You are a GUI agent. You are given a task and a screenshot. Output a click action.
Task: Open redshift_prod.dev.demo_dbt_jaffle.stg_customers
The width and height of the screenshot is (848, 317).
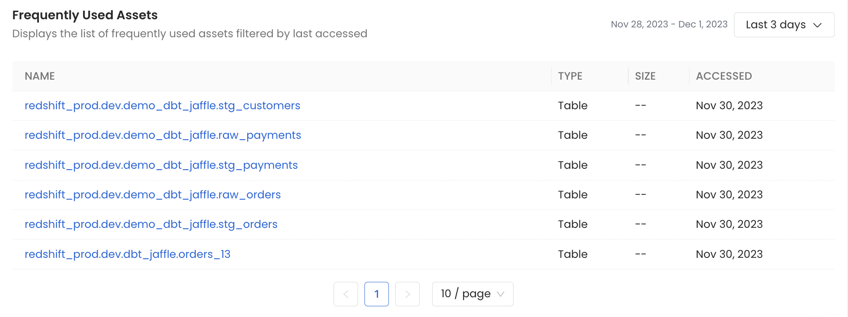pyautogui.click(x=162, y=105)
